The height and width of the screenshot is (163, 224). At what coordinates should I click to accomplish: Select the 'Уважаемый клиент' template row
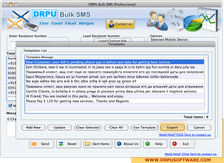tap(115, 72)
